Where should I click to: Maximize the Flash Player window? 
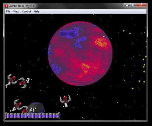click(x=133, y=5)
